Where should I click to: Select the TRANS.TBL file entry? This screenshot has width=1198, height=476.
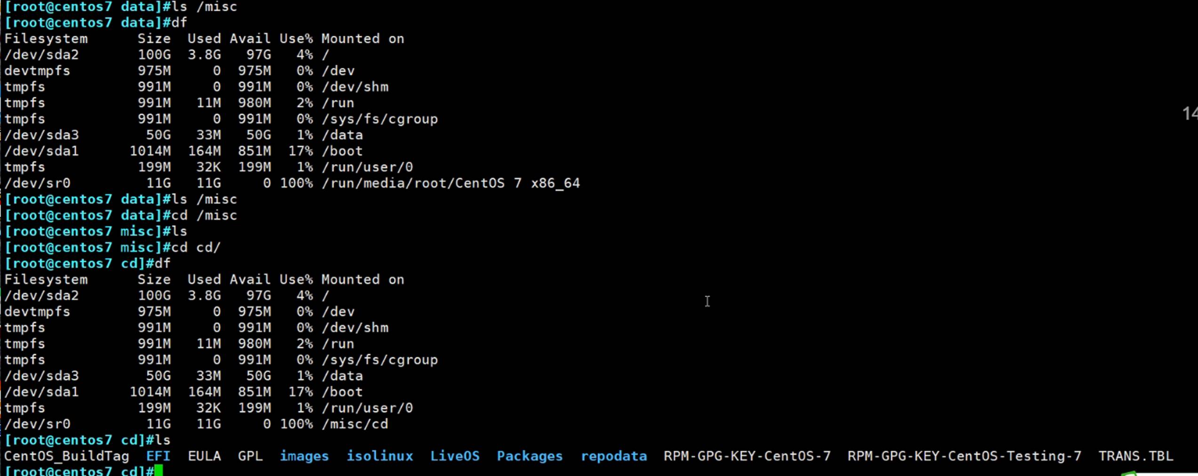pos(1135,456)
